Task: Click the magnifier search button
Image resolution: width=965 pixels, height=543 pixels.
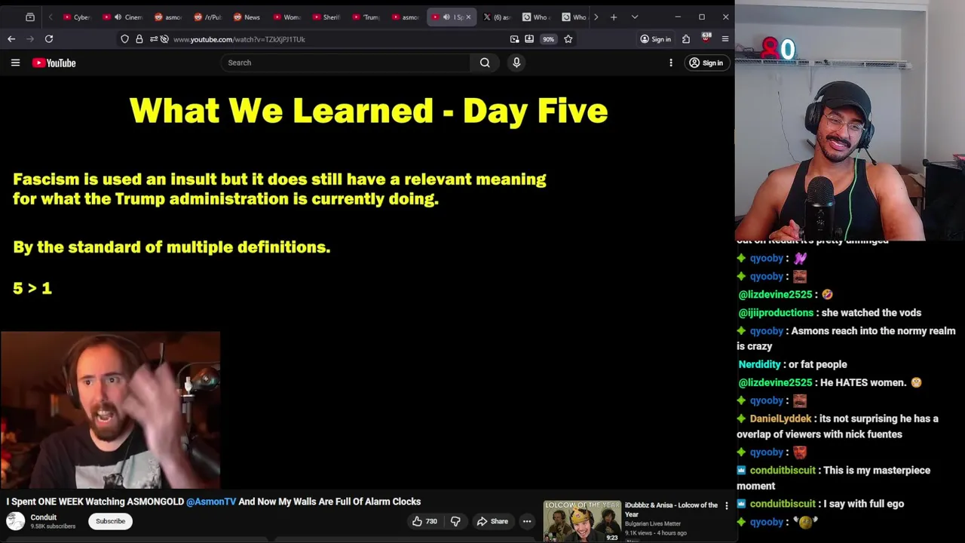Action: point(485,63)
